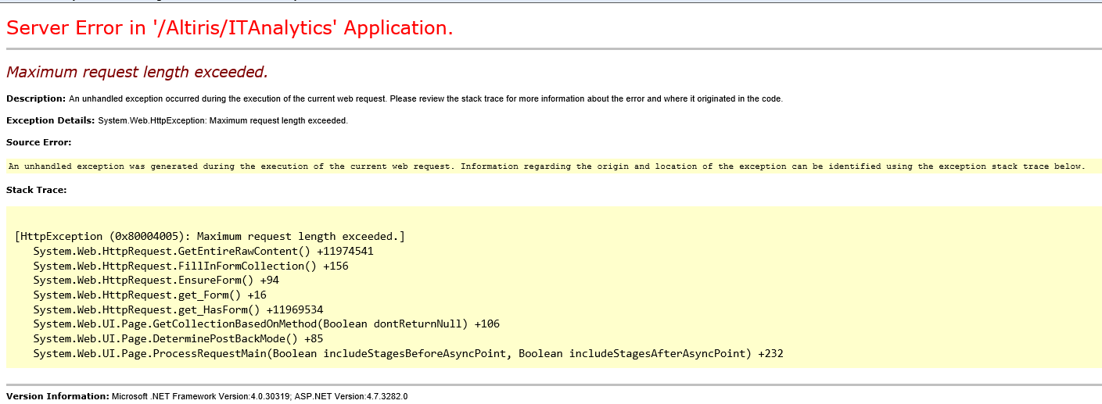Click the 'Source Error:' label
Screen dimensions: 1102x404
39,142
